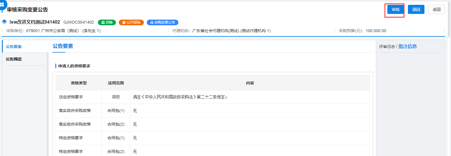Click the green 货物 tag
451x156 pixels.
coord(107,22)
